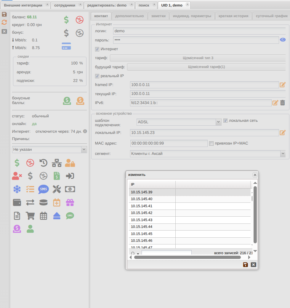Click the MAC адрес input field
Screen dimensions: 290x308
coord(169,143)
